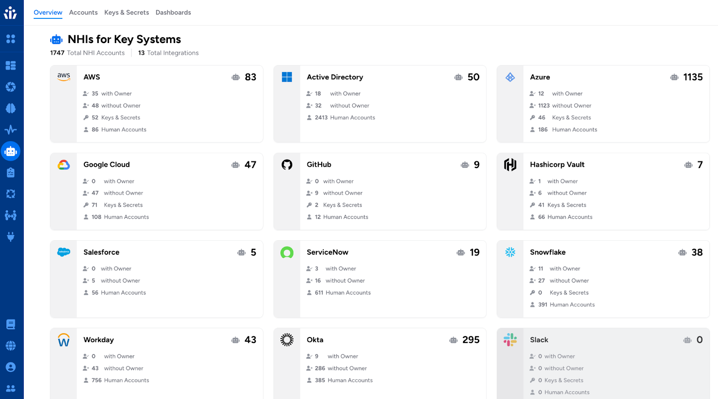The width and height of the screenshot is (718, 399).
Task: Click AWS '48 without Owner' row
Action: [x=112, y=106]
